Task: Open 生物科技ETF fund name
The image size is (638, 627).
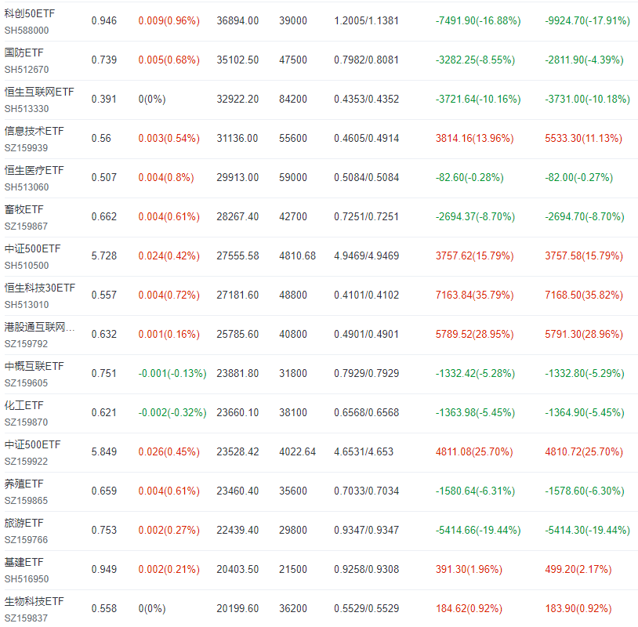Action: click(34, 601)
